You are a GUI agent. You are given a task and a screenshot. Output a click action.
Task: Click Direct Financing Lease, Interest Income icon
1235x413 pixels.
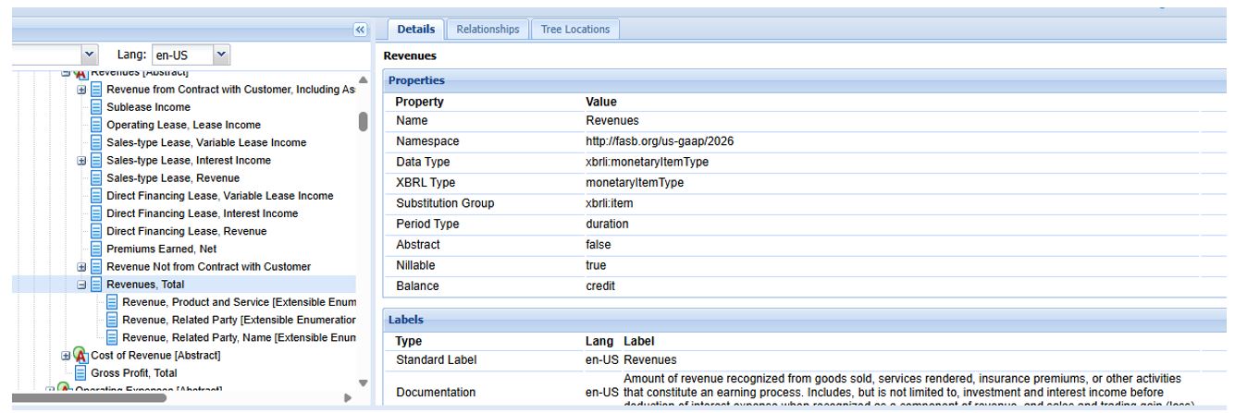(x=97, y=213)
